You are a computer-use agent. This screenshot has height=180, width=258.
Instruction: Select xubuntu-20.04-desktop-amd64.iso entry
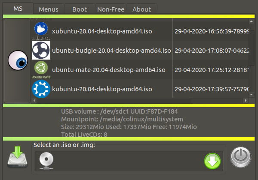(x=102, y=31)
